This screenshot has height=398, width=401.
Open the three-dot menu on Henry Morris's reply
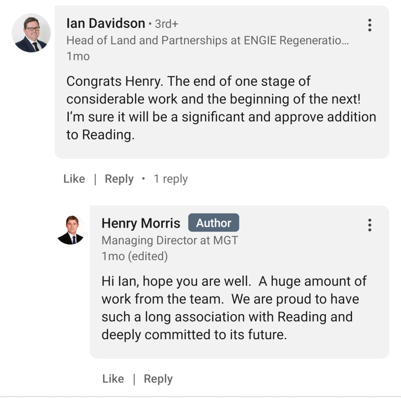coord(369,225)
